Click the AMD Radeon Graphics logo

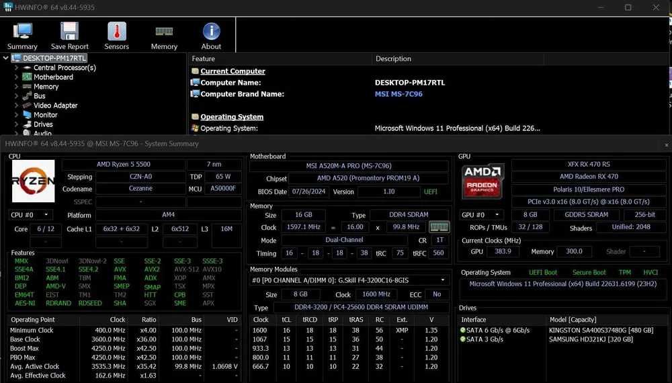point(482,181)
